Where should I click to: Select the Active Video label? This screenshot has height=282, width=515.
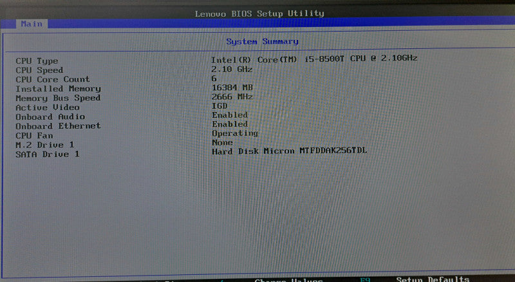[x=47, y=108]
